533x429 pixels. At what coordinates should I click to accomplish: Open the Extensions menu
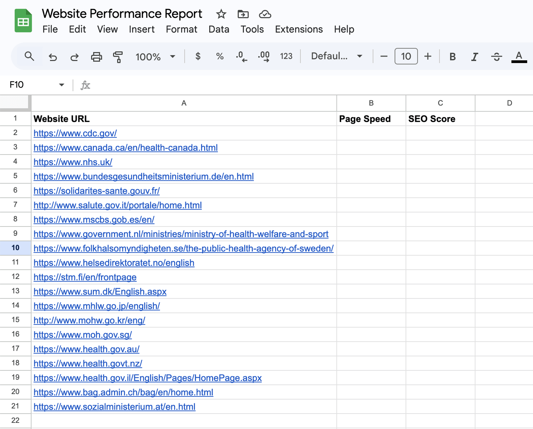click(x=299, y=29)
